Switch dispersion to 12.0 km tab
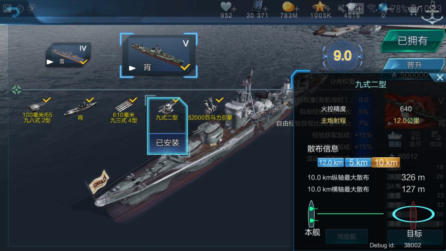 [330, 163]
